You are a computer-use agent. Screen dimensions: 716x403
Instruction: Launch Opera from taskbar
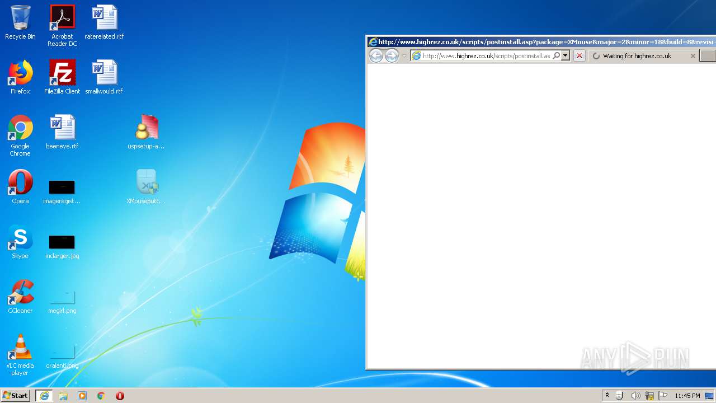120,396
